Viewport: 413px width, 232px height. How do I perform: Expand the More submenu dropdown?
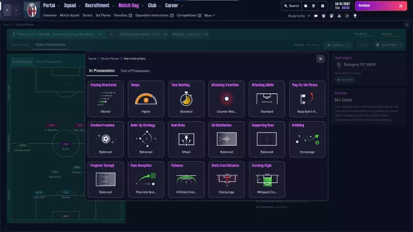tap(210, 15)
